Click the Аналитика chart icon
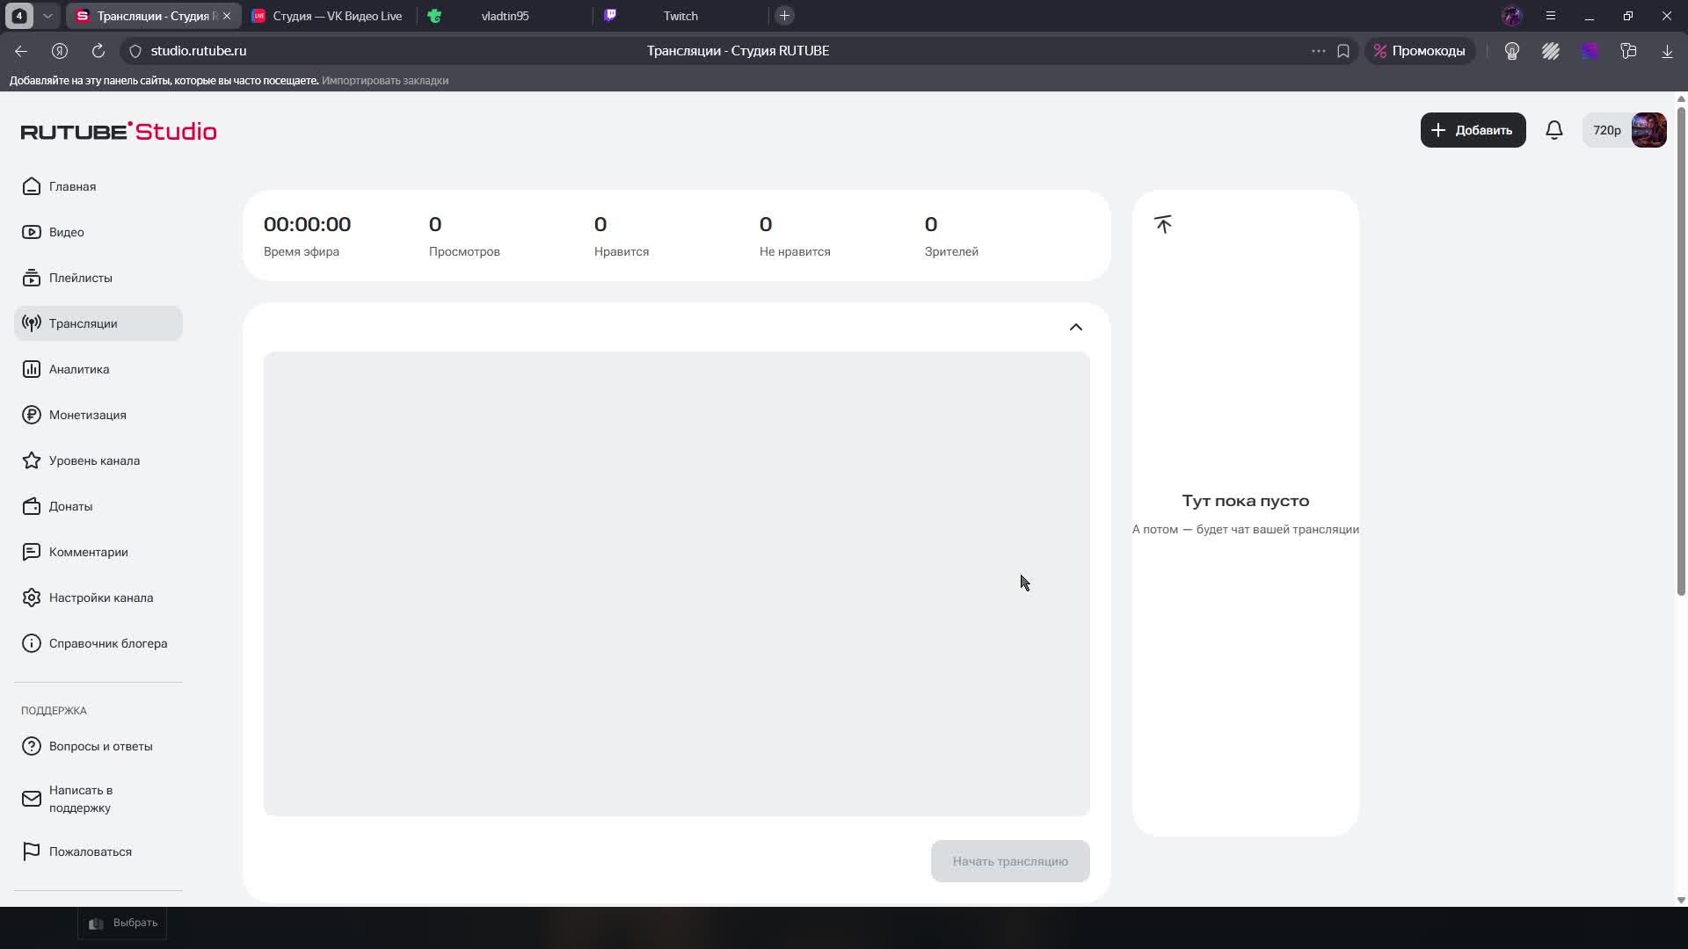The height and width of the screenshot is (949, 1688). 32,369
